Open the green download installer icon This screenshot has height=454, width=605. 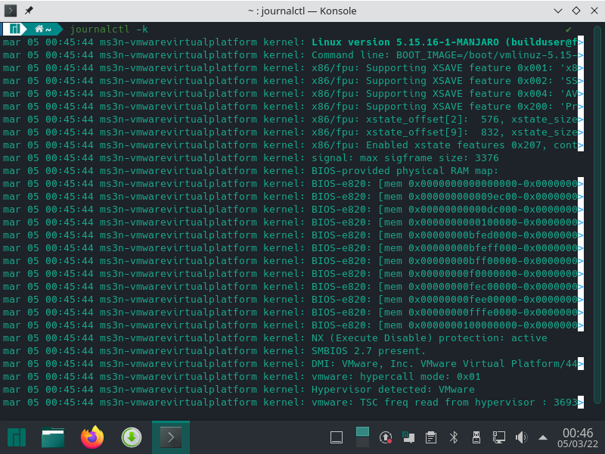[x=132, y=438]
